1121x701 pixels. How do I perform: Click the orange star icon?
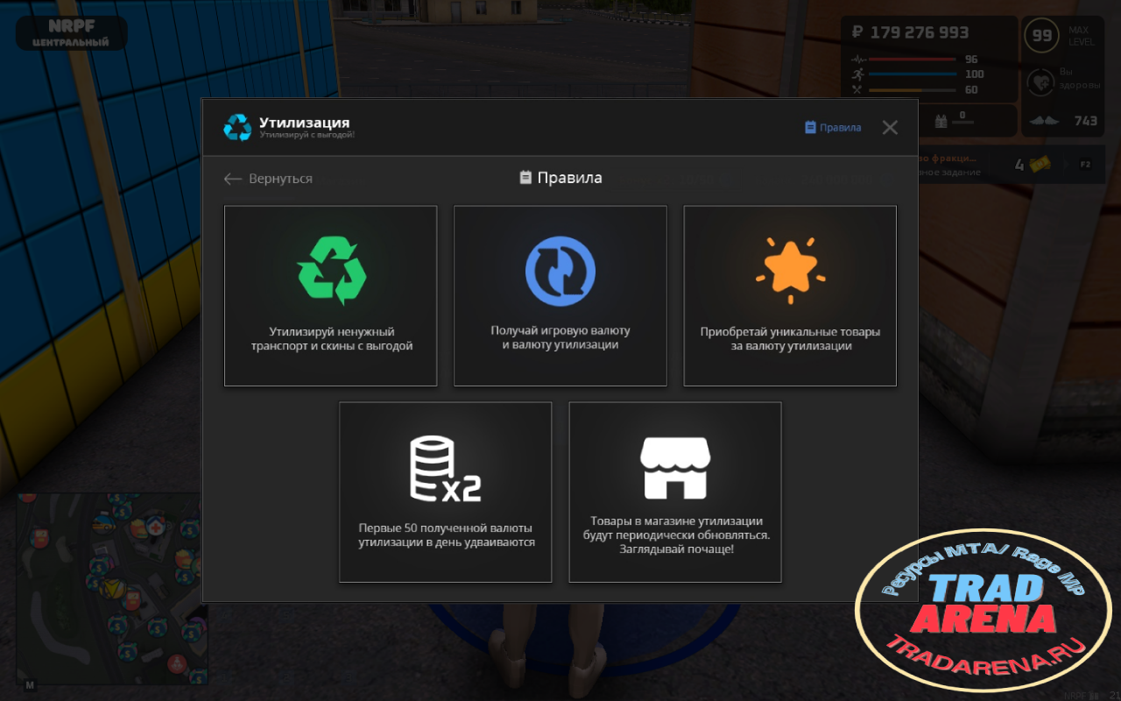click(789, 270)
